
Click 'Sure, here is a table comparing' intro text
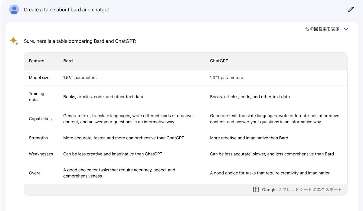tap(80, 41)
